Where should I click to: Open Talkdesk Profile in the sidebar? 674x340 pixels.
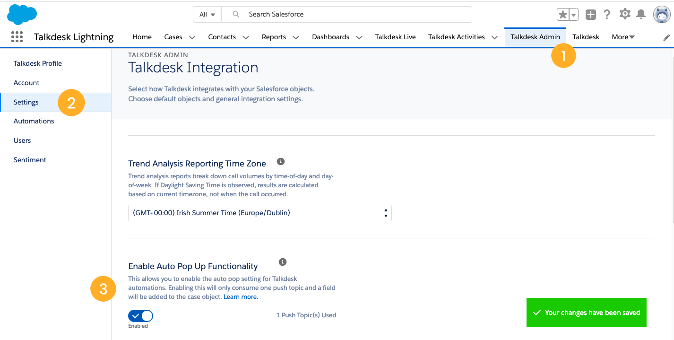(x=38, y=63)
